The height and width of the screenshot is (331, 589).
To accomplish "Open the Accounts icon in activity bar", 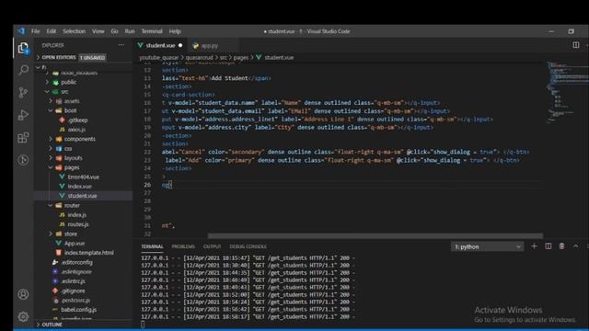I will [x=23, y=294].
